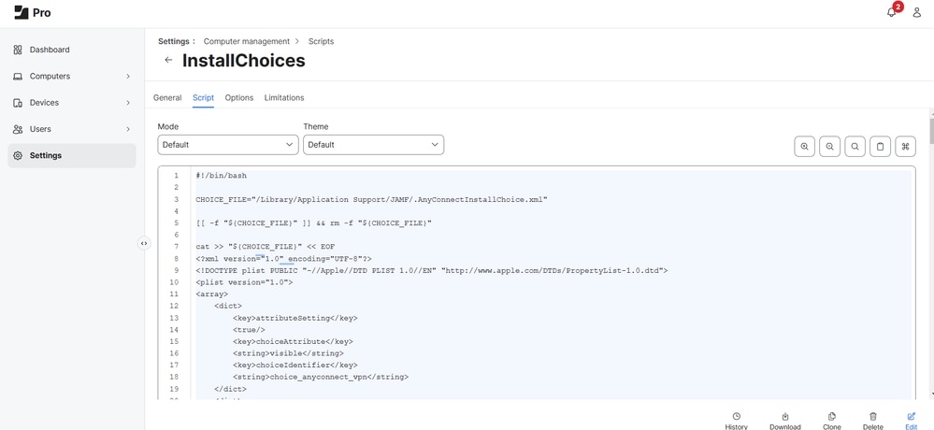Edit the InstallChoices script

(911, 421)
